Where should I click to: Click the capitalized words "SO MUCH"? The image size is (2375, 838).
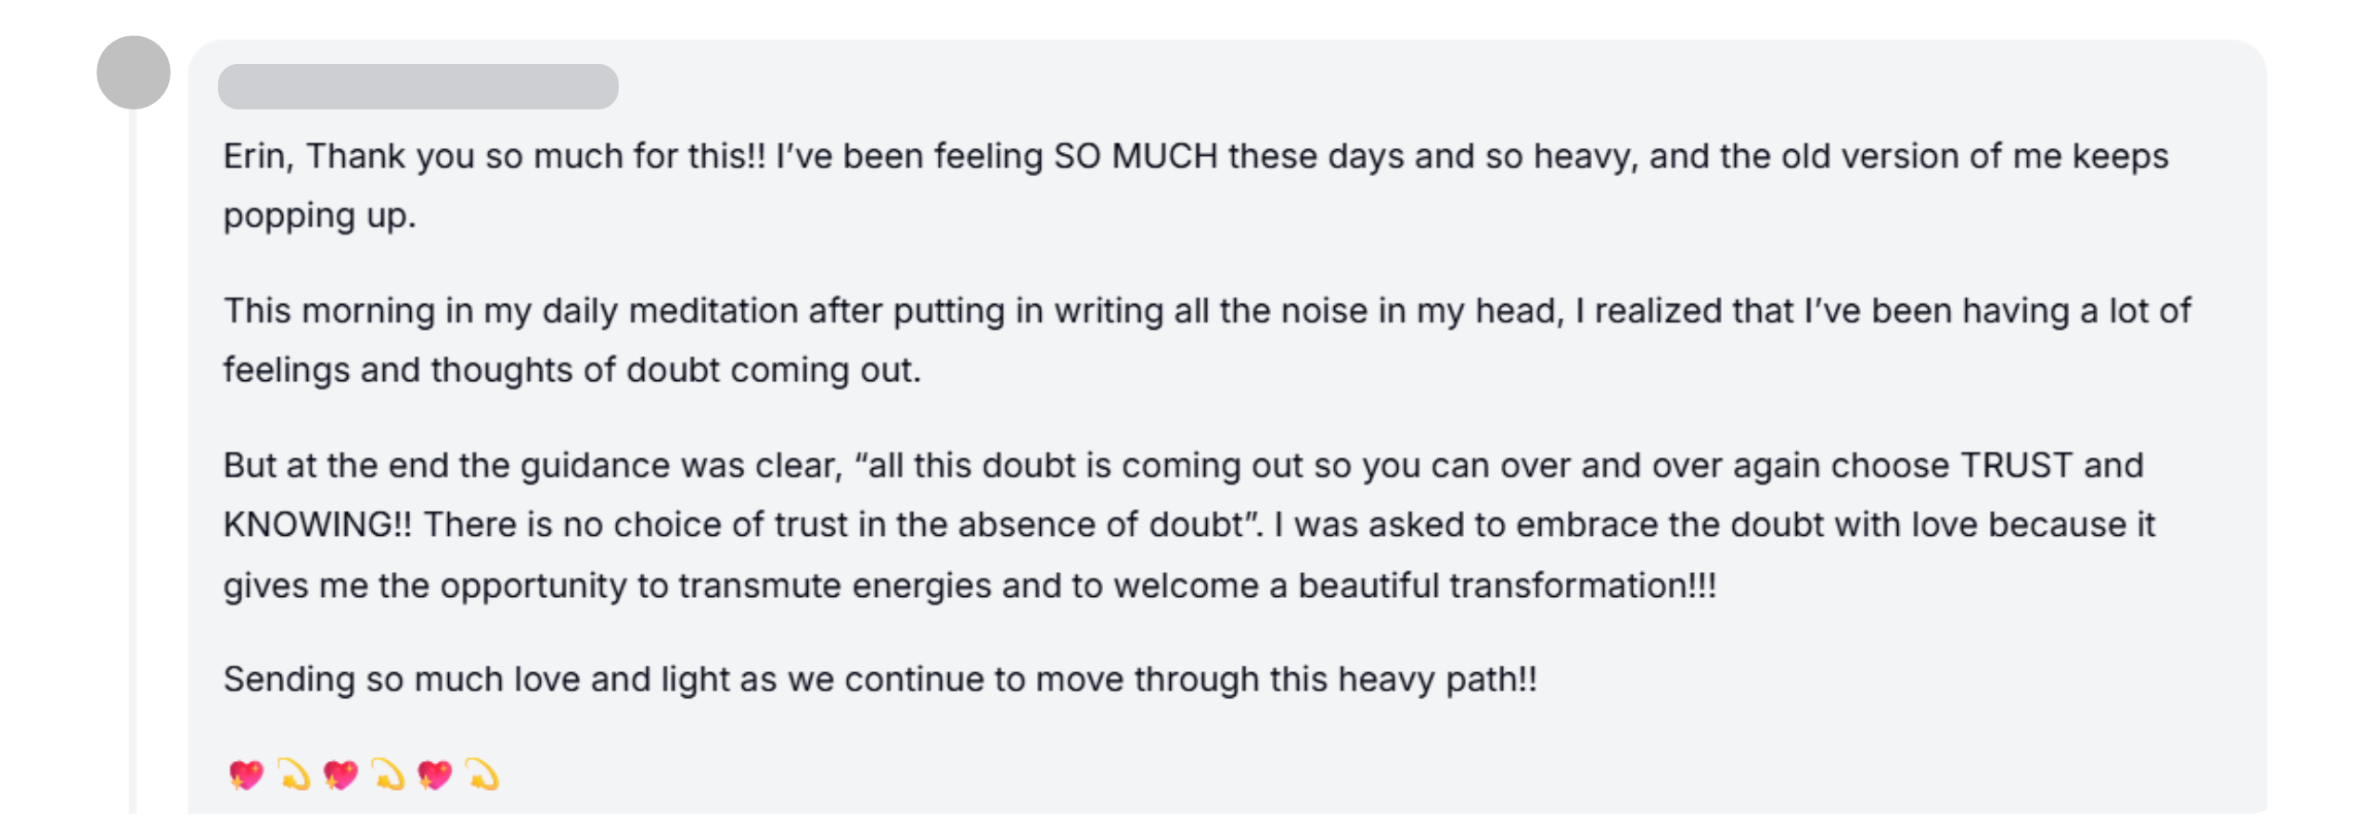(1136, 156)
